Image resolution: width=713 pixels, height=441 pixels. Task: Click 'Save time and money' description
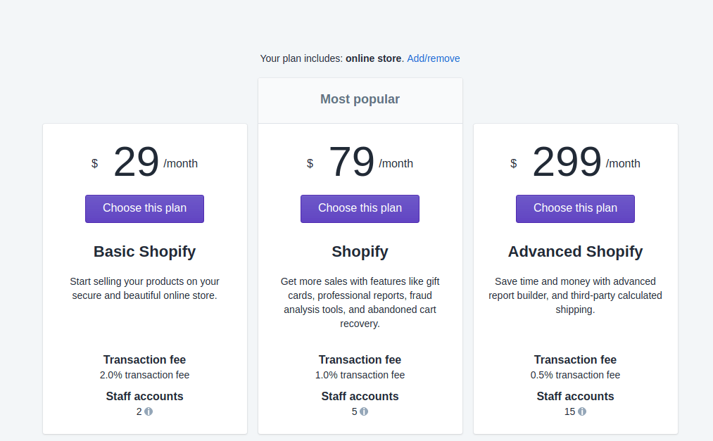coord(575,295)
